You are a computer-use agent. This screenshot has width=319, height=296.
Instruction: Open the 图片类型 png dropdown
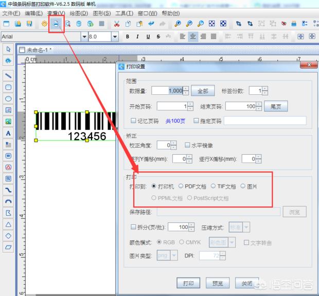(174, 255)
